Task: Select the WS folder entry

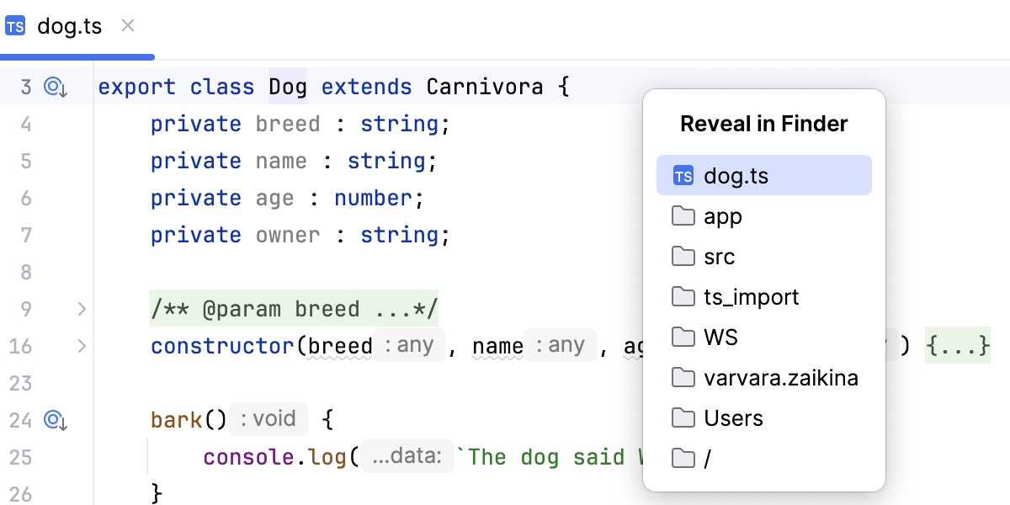Action: [x=720, y=338]
